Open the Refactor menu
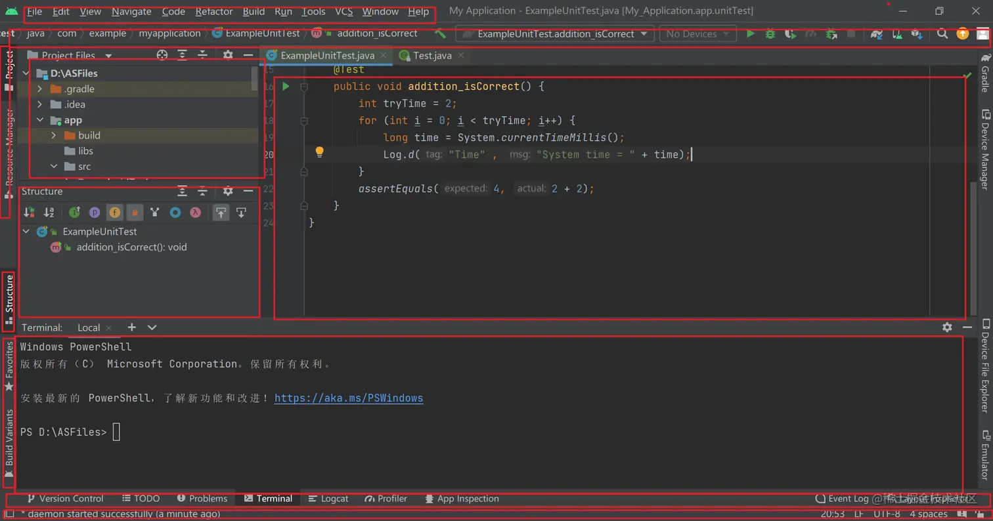 click(x=214, y=12)
